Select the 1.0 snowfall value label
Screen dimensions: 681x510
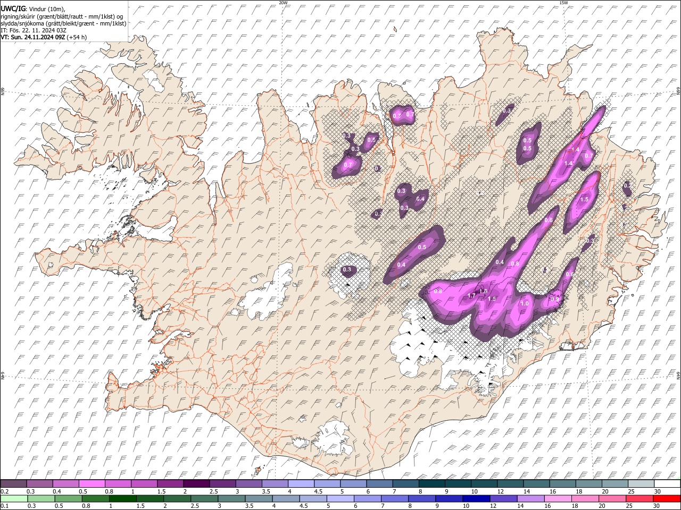point(525,303)
